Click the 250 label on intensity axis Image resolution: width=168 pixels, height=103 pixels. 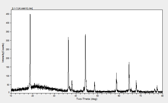tap(8, 49)
